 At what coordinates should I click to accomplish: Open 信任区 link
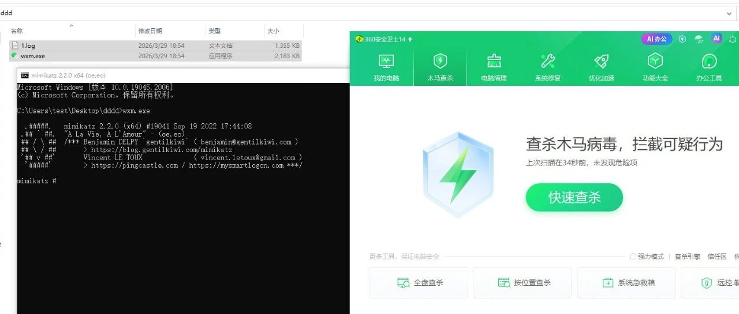coord(717,256)
